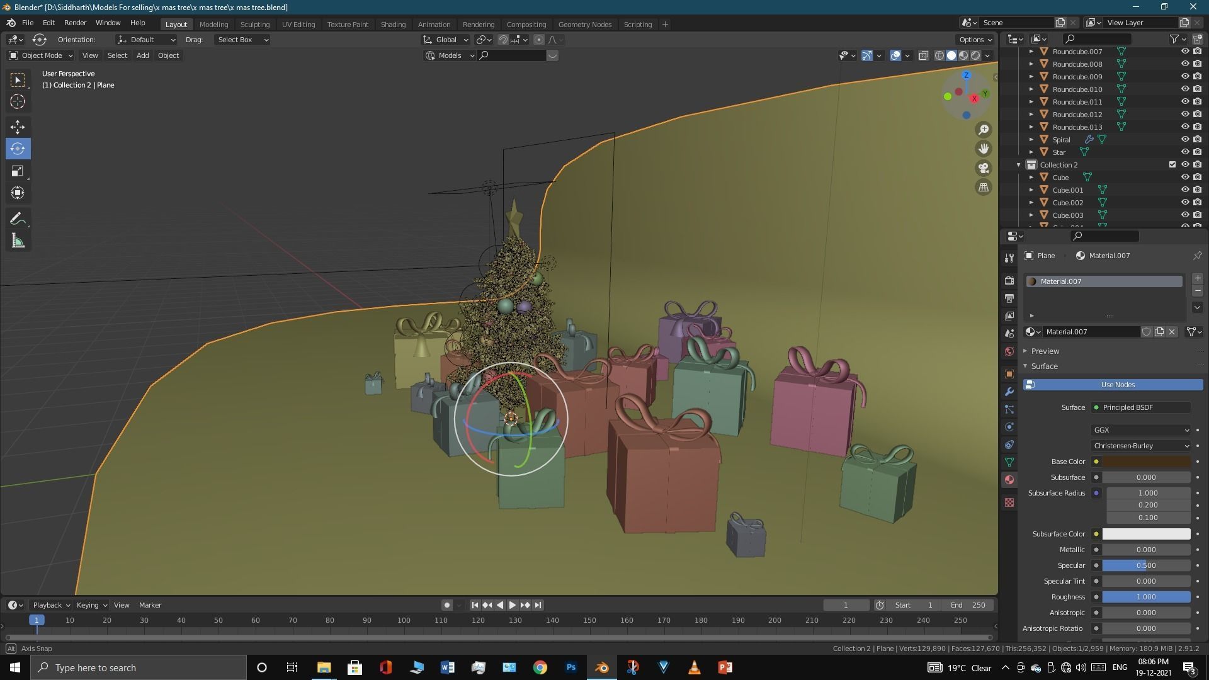Select the Transform tool in the toolbar

pyautogui.click(x=18, y=193)
